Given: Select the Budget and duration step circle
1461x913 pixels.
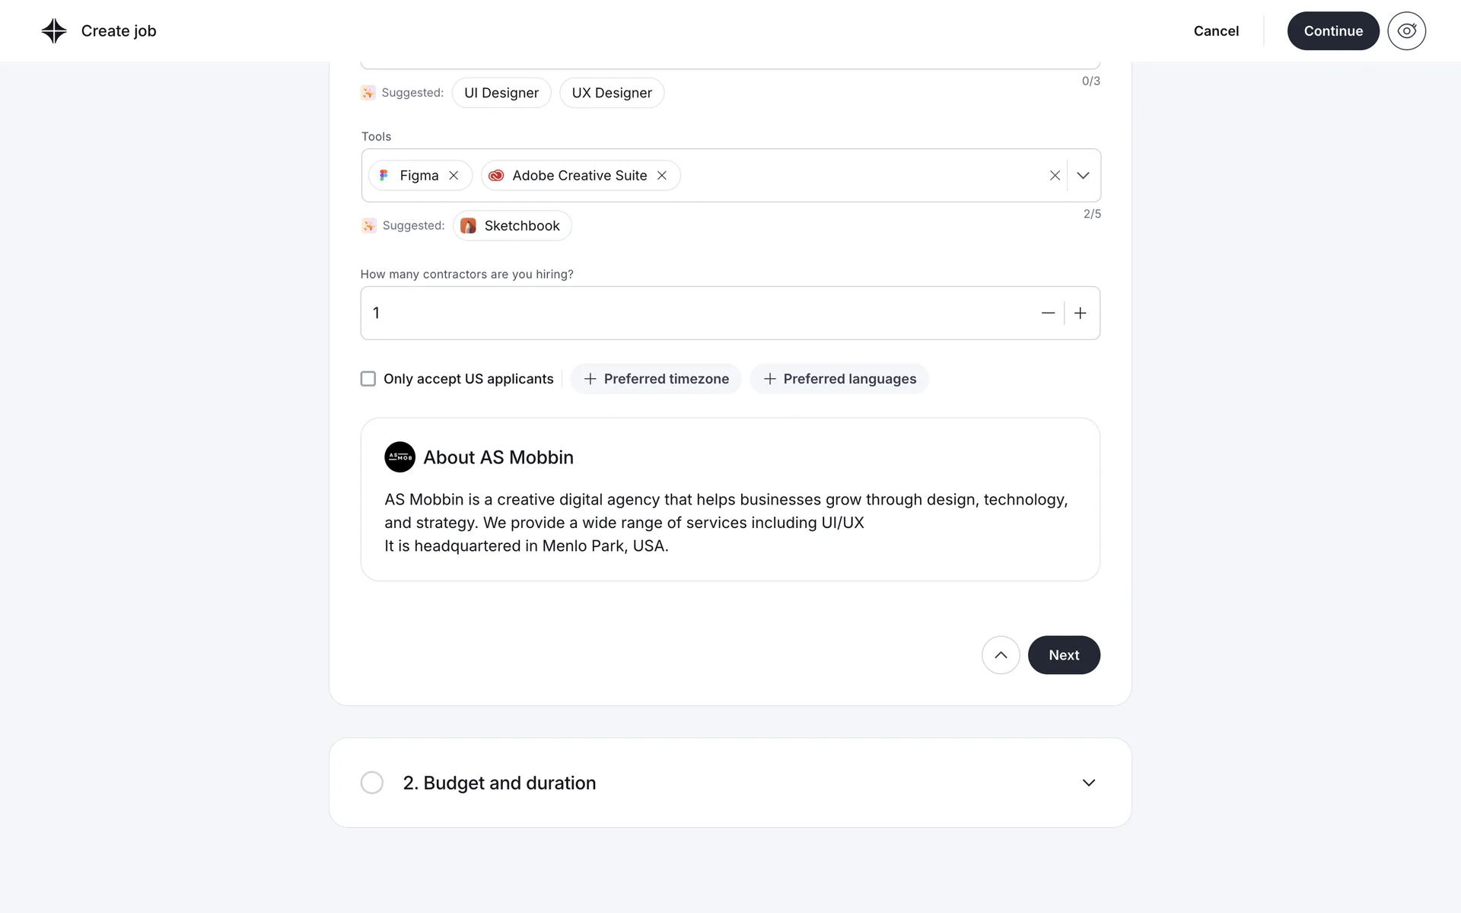Looking at the screenshot, I should tap(372, 783).
